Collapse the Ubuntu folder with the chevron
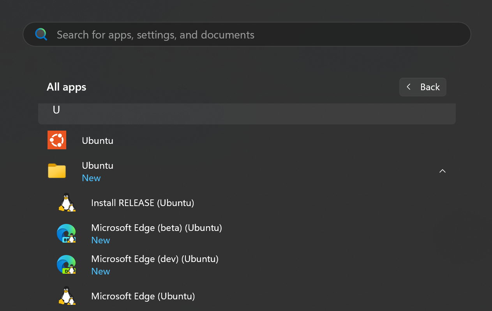This screenshot has height=311, width=492. 443,171
